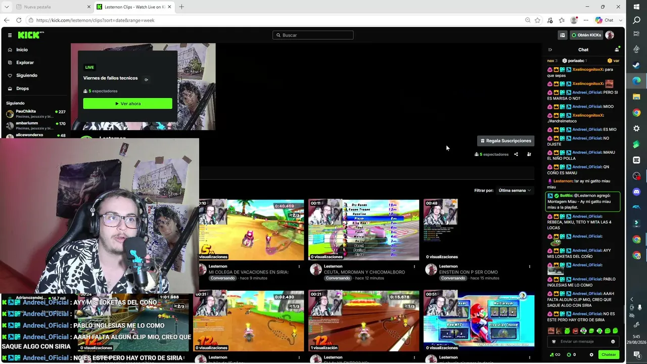
Task: Click the Obtén KICKs button
Action: [x=586, y=35]
